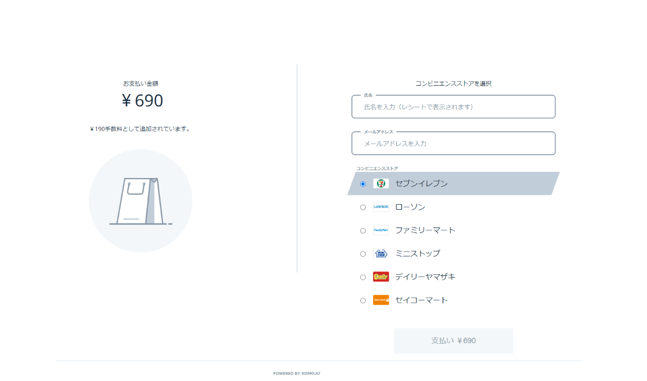Click the 氏名 name input field
The height and width of the screenshot is (381, 647).
click(453, 107)
